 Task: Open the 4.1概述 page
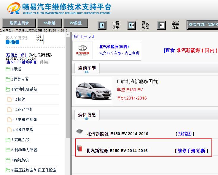pos(19,100)
